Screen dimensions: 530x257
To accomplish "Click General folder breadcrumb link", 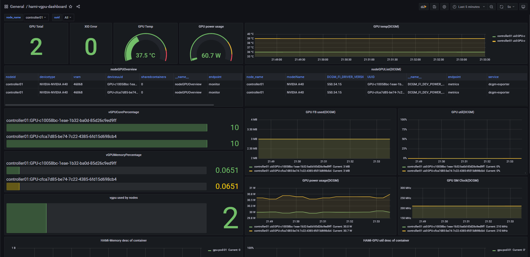I will (17, 6).
